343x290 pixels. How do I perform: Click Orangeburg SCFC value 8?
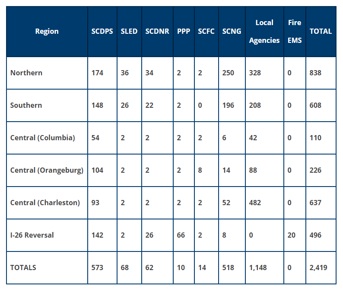(x=200, y=170)
